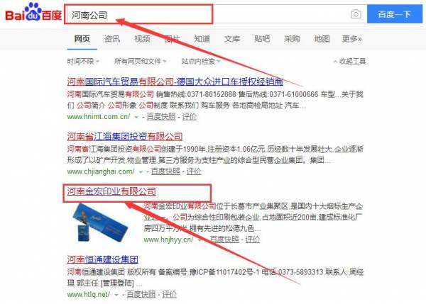Open dropdown arrow next to www.chjianghai.com
Screen dimensions: 426x304
[141, 172]
